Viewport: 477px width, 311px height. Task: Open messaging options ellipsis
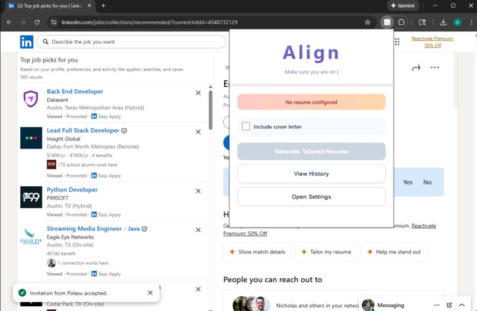[437, 305]
